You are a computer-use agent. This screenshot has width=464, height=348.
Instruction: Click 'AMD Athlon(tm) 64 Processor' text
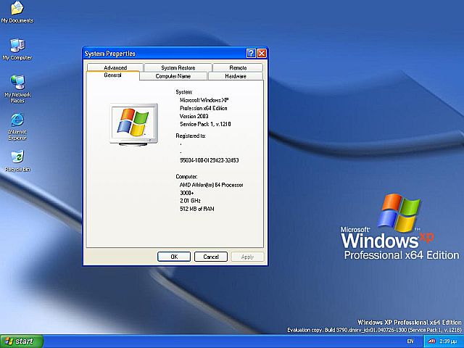pyautogui.click(x=211, y=185)
